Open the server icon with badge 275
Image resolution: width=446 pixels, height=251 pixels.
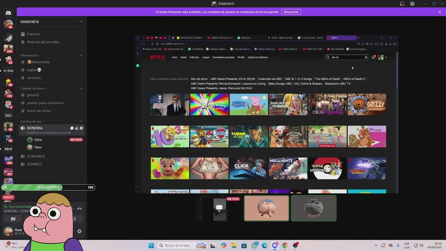point(8,48)
